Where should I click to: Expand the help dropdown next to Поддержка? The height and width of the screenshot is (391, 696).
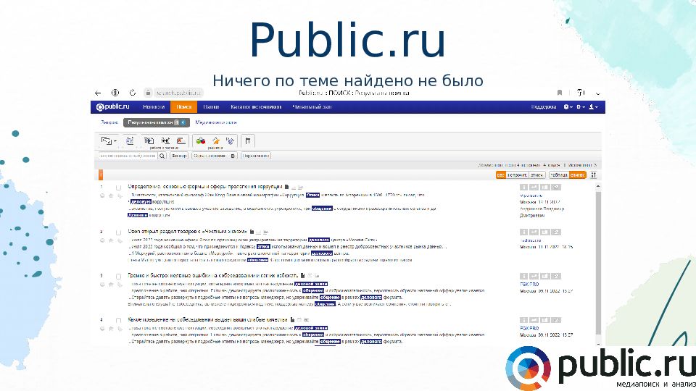pos(568,107)
